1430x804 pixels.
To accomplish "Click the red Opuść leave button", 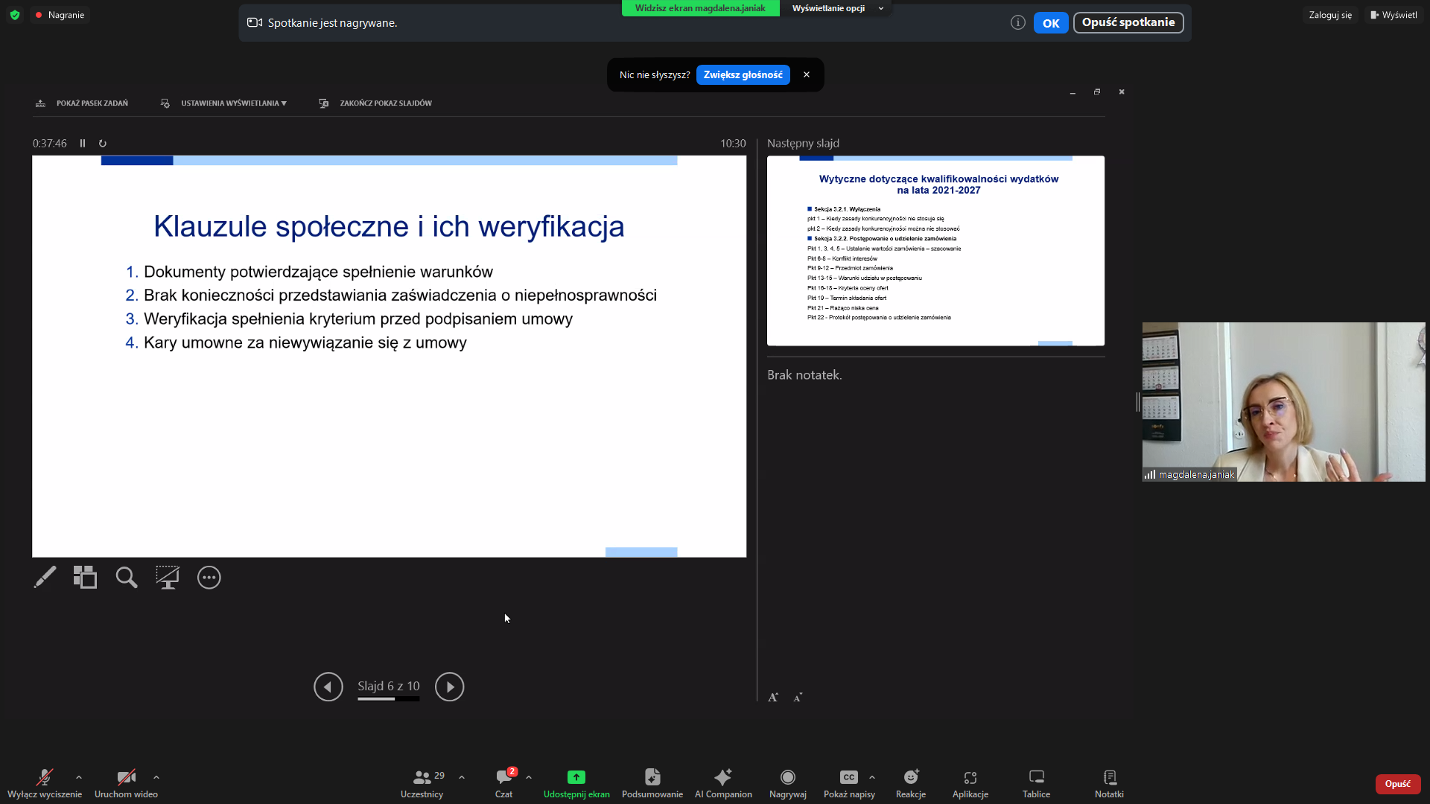I will 1398,784.
